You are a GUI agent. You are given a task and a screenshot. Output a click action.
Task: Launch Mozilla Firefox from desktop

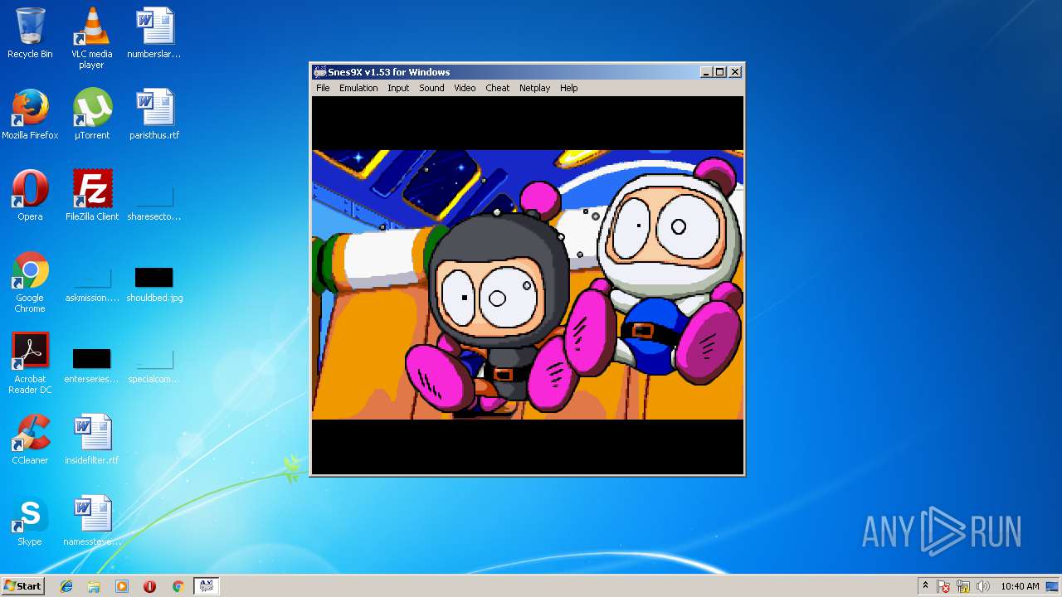coord(30,114)
